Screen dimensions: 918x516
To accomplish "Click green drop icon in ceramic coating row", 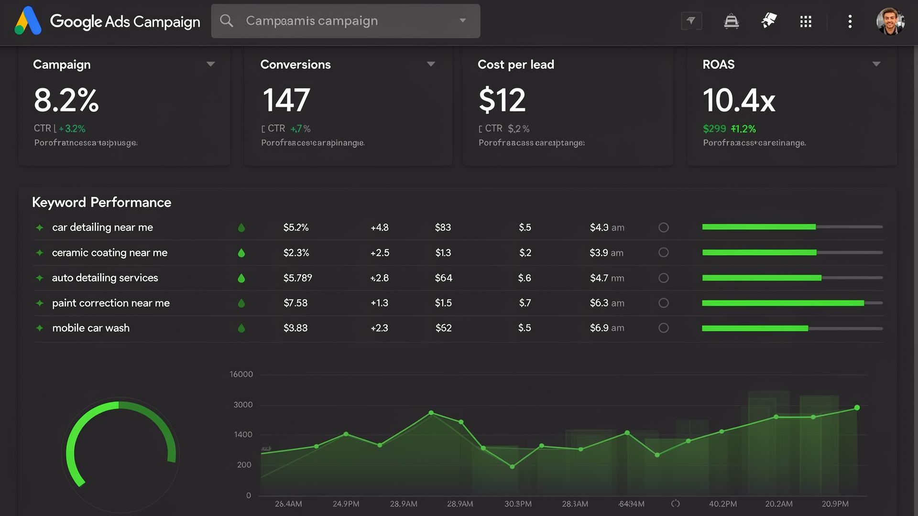I will pos(241,253).
